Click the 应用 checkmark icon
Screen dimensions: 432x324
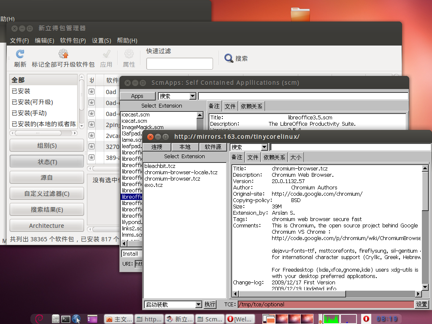click(x=106, y=54)
